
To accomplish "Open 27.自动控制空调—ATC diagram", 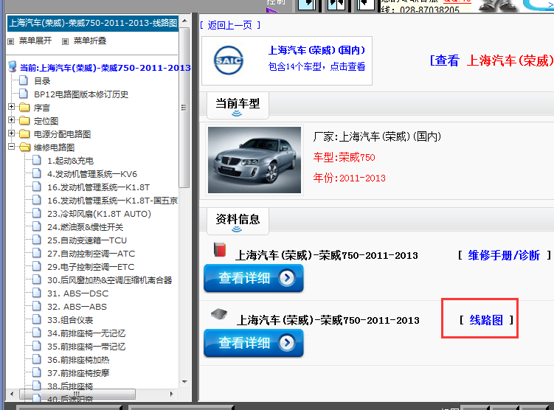I will coord(91,254).
